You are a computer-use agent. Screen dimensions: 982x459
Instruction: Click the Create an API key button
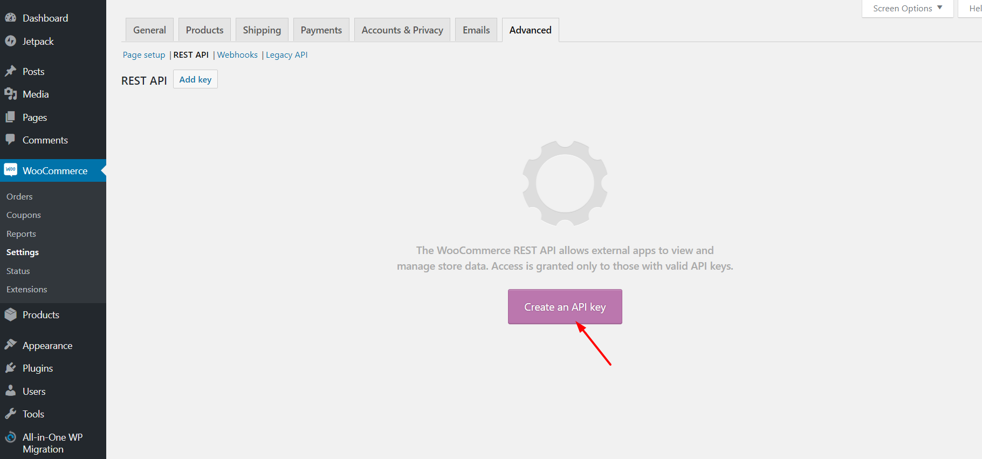(x=565, y=306)
